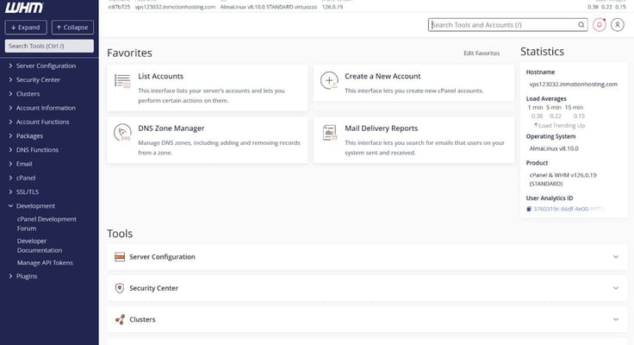Click the User Analytics ID value
This screenshot has width=634, height=345.
coord(569,209)
